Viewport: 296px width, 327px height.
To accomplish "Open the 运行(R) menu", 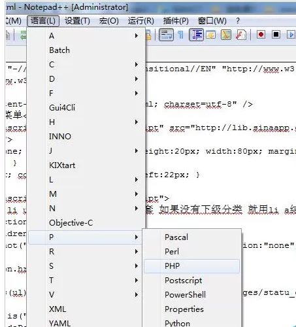I will [141, 21].
